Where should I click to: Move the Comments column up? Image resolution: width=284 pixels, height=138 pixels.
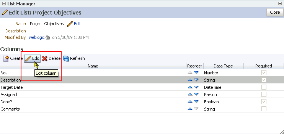pos(190,109)
